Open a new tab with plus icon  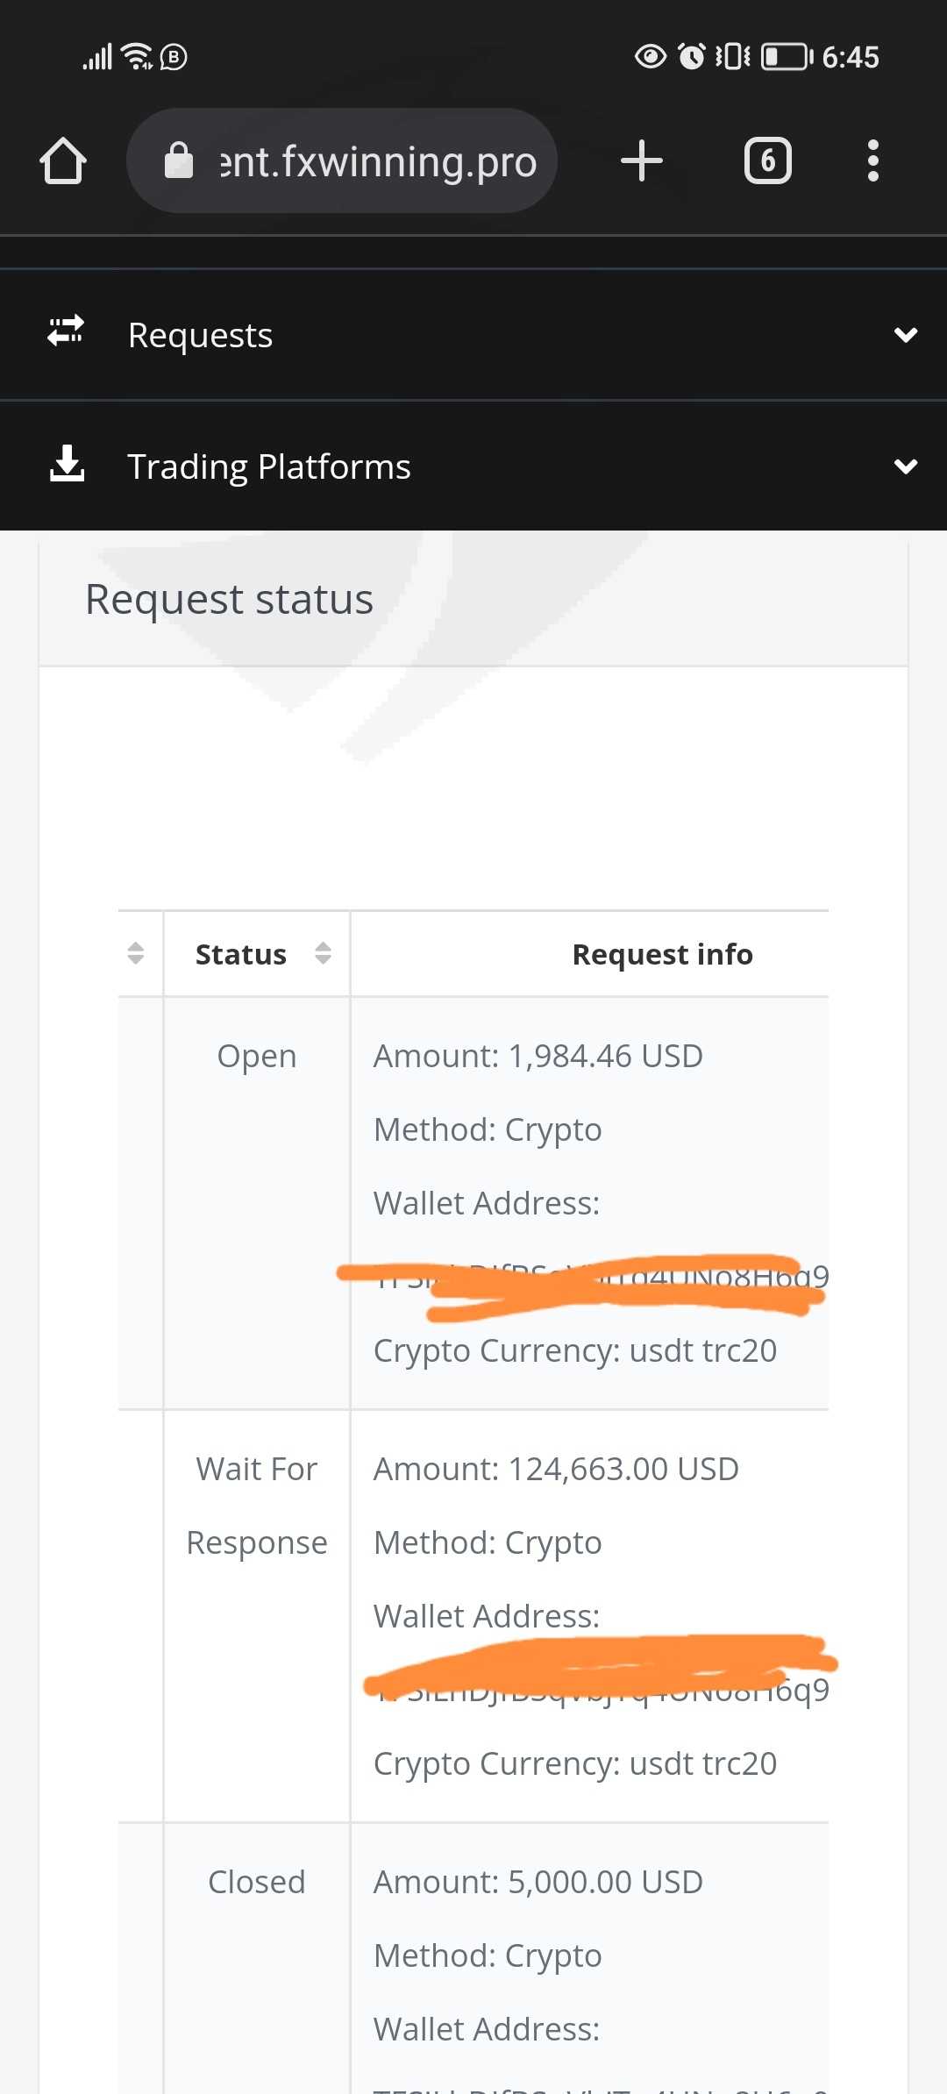coord(641,161)
